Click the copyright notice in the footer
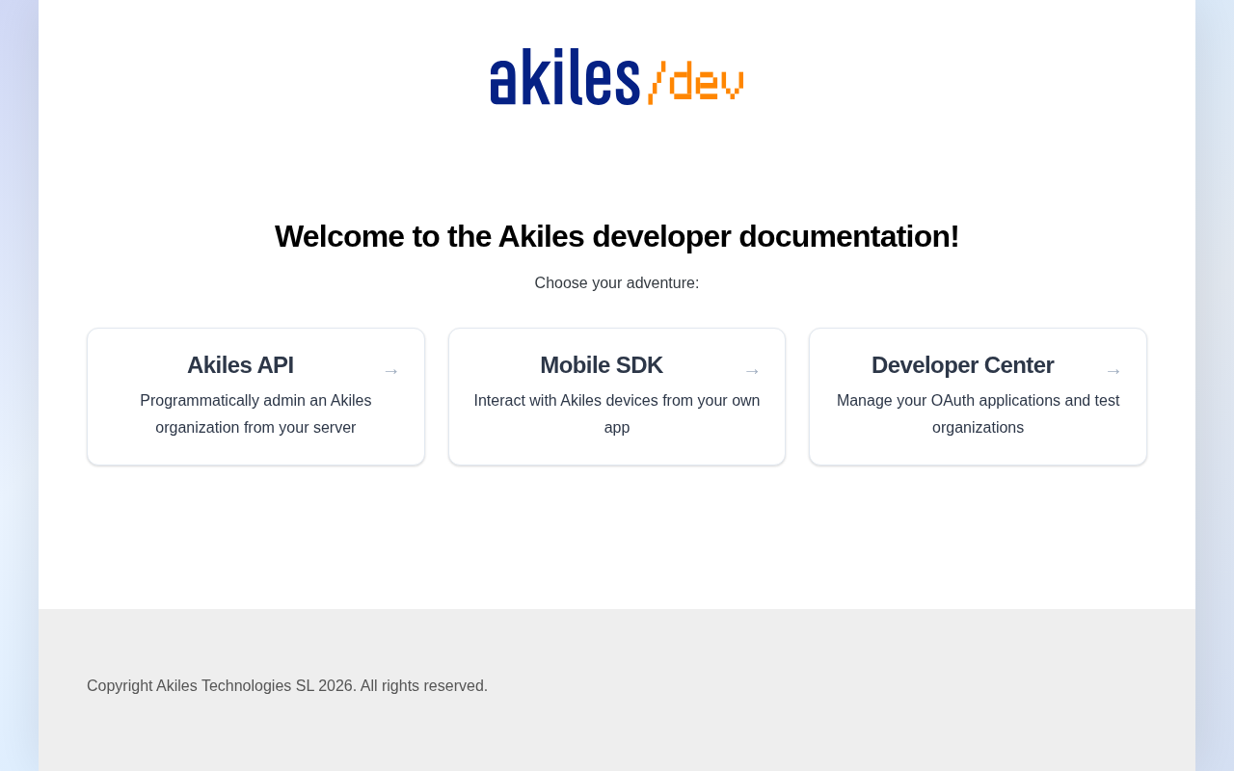The width and height of the screenshot is (1234, 771). coord(287,686)
